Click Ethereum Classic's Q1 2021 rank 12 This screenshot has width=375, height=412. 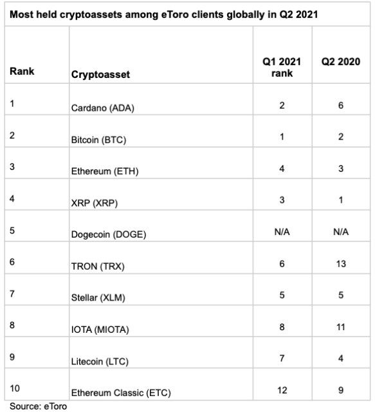[282, 390]
